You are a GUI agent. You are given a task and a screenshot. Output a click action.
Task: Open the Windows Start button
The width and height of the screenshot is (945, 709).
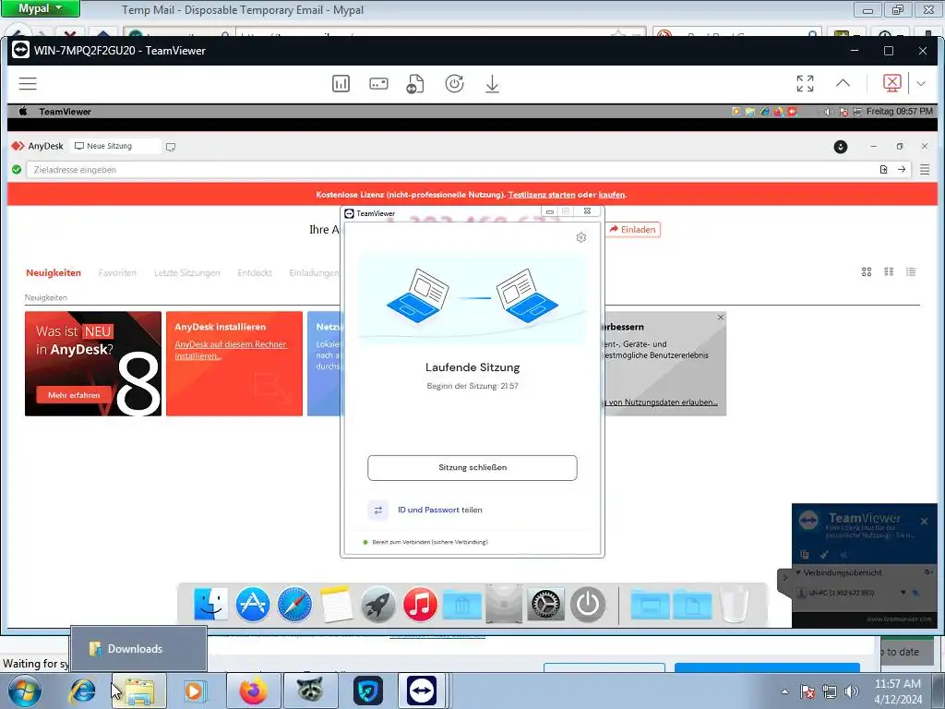click(x=25, y=691)
